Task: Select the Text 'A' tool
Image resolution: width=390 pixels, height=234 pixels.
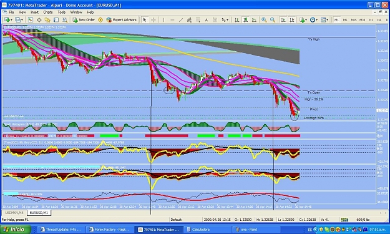Action: tap(207, 20)
